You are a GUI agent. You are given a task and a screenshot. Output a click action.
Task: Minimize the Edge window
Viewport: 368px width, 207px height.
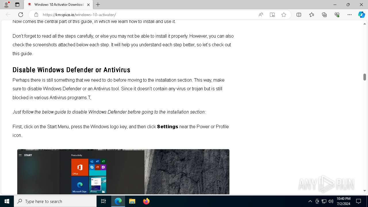[x=335, y=5]
